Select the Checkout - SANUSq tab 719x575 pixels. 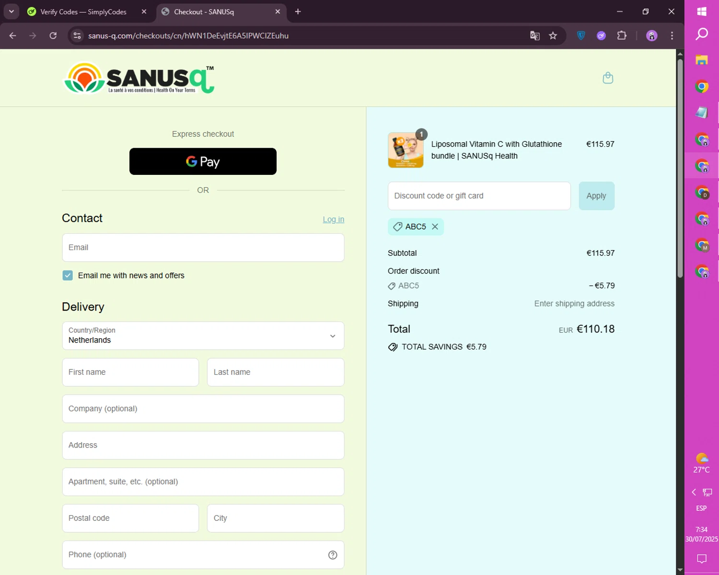click(x=204, y=11)
